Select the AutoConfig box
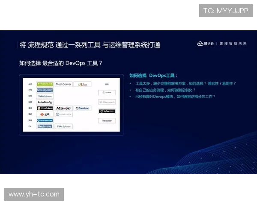257x205 pixels. pyautogui.click(x=45, y=102)
